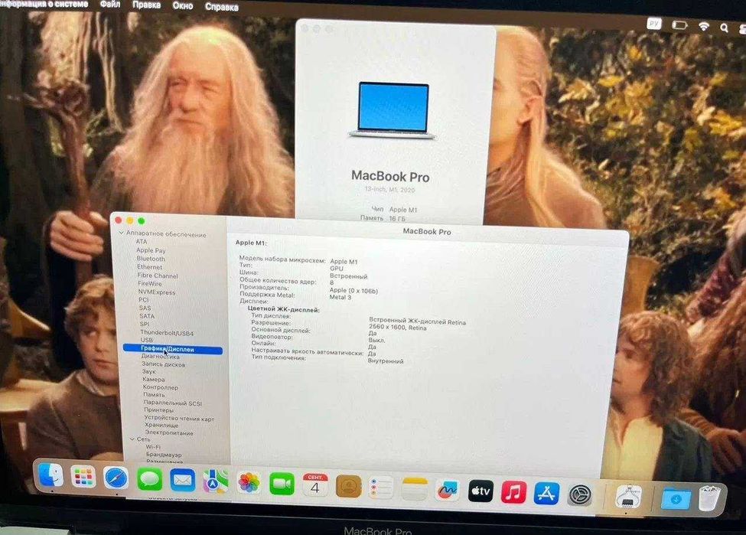Select SPI in the sidebar

tap(145, 325)
